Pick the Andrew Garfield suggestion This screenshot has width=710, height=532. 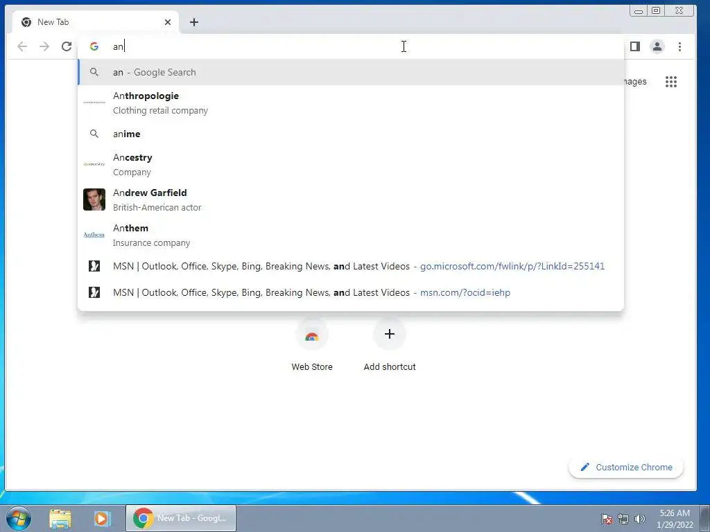[x=351, y=200]
